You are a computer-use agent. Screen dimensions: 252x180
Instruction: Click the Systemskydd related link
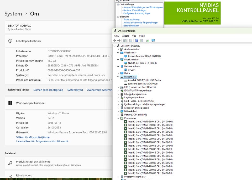click(75, 90)
